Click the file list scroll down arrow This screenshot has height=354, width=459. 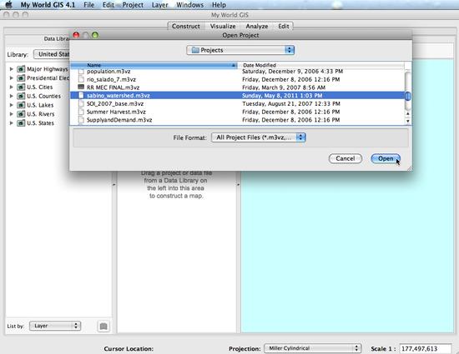point(408,121)
